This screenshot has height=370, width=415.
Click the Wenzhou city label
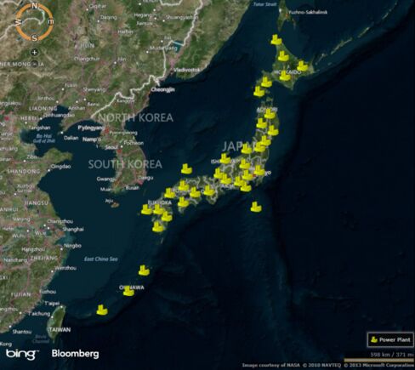click(65, 268)
